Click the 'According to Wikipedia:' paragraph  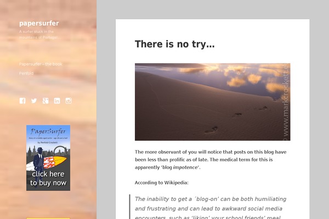click(x=162, y=182)
